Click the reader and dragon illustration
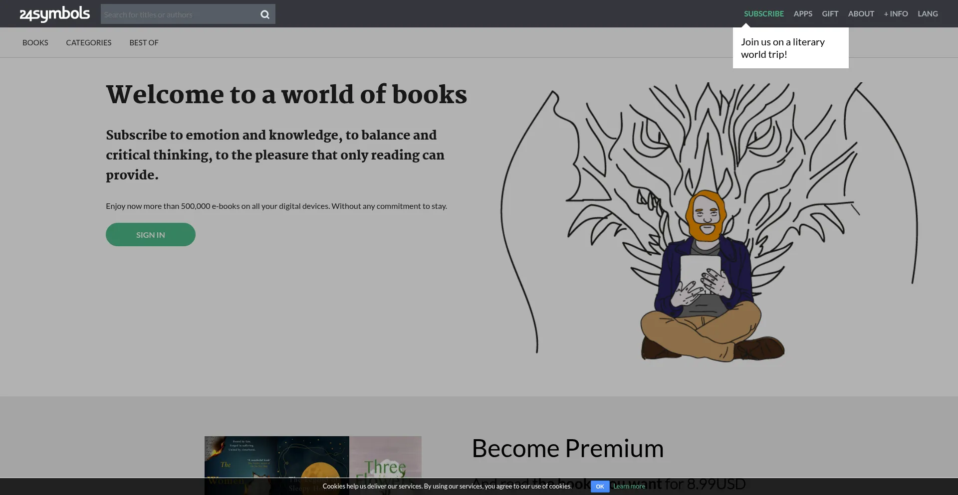The width and height of the screenshot is (958, 495). [x=709, y=222]
